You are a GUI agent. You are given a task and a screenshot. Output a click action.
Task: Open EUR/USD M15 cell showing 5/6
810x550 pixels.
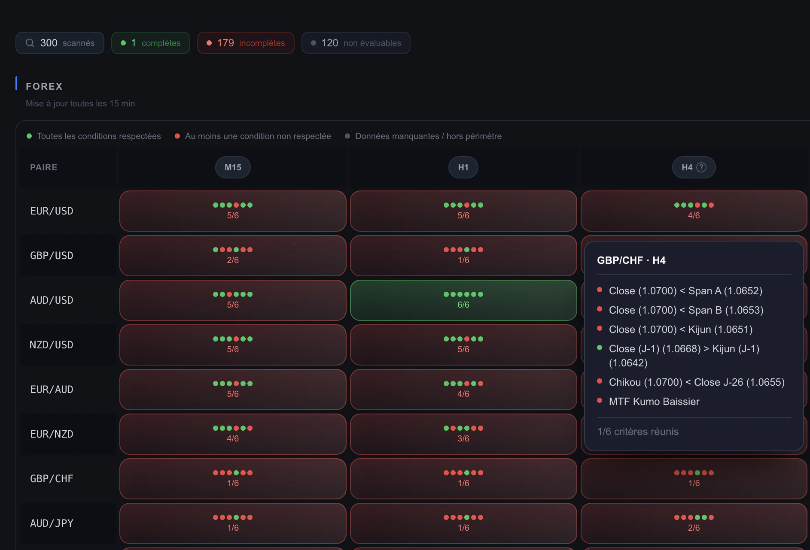point(233,211)
